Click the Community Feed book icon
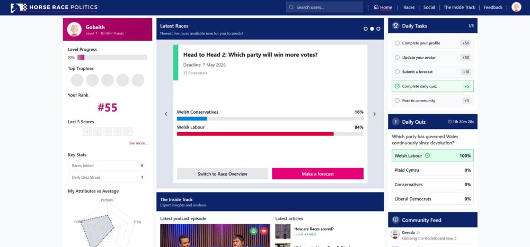 click(x=395, y=220)
